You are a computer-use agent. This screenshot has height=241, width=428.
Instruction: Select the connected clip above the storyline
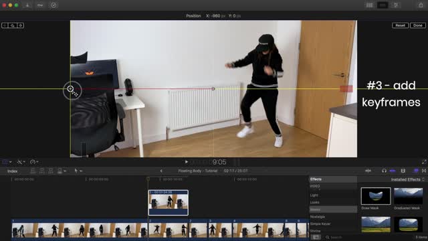(168, 202)
